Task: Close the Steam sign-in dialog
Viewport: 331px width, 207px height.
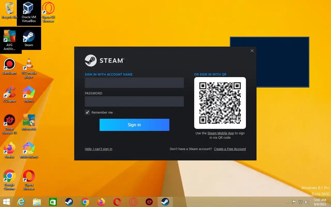Action: tap(252, 51)
